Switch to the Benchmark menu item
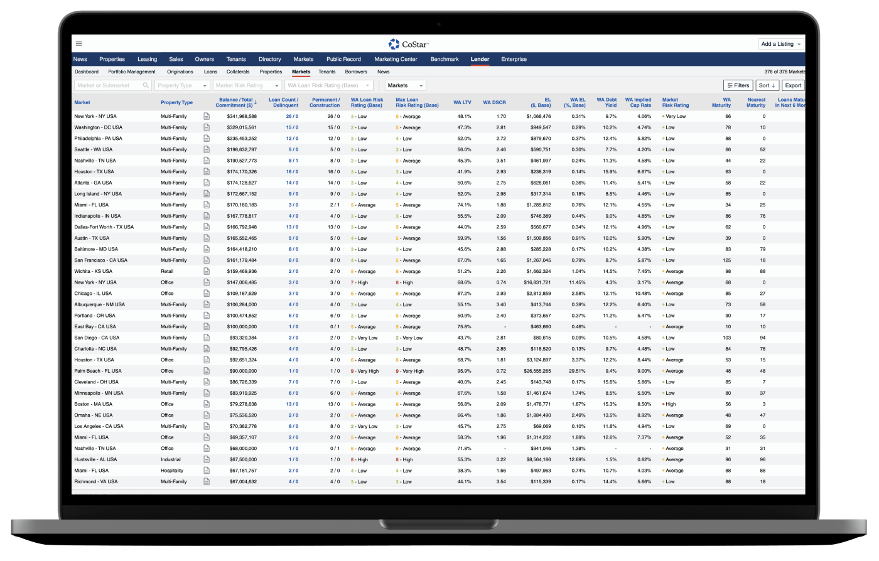 [x=445, y=59]
